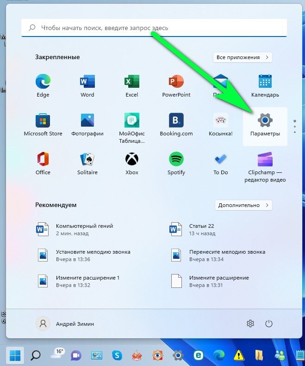Open the Edge browser icon on taskbar

pos(219,355)
